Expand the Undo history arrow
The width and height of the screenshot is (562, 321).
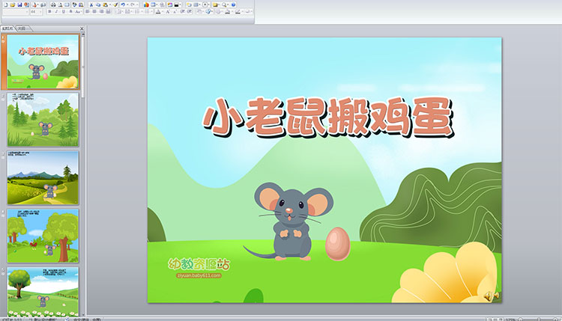[127, 4]
